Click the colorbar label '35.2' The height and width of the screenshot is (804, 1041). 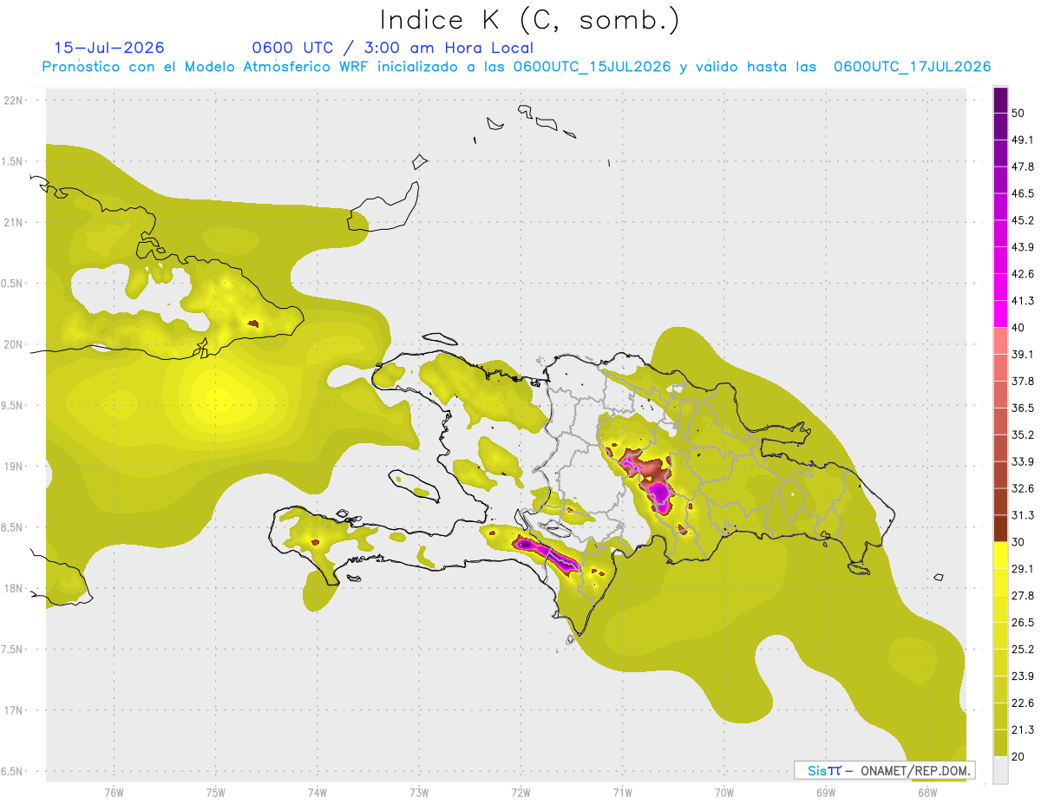tap(1024, 435)
